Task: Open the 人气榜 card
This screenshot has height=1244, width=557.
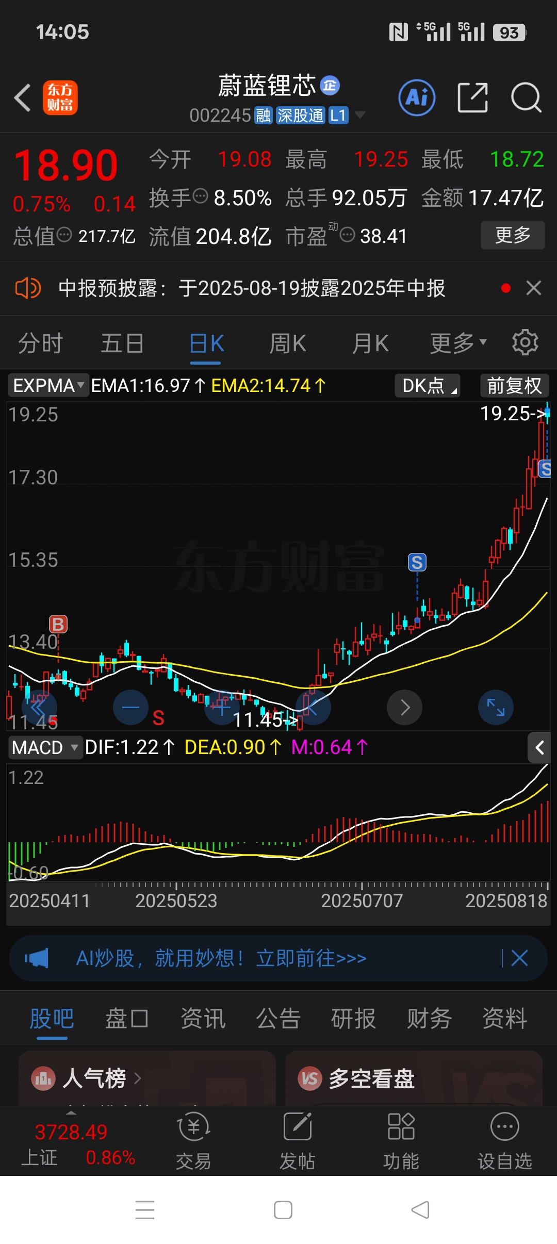Action: click(147, 1078)
